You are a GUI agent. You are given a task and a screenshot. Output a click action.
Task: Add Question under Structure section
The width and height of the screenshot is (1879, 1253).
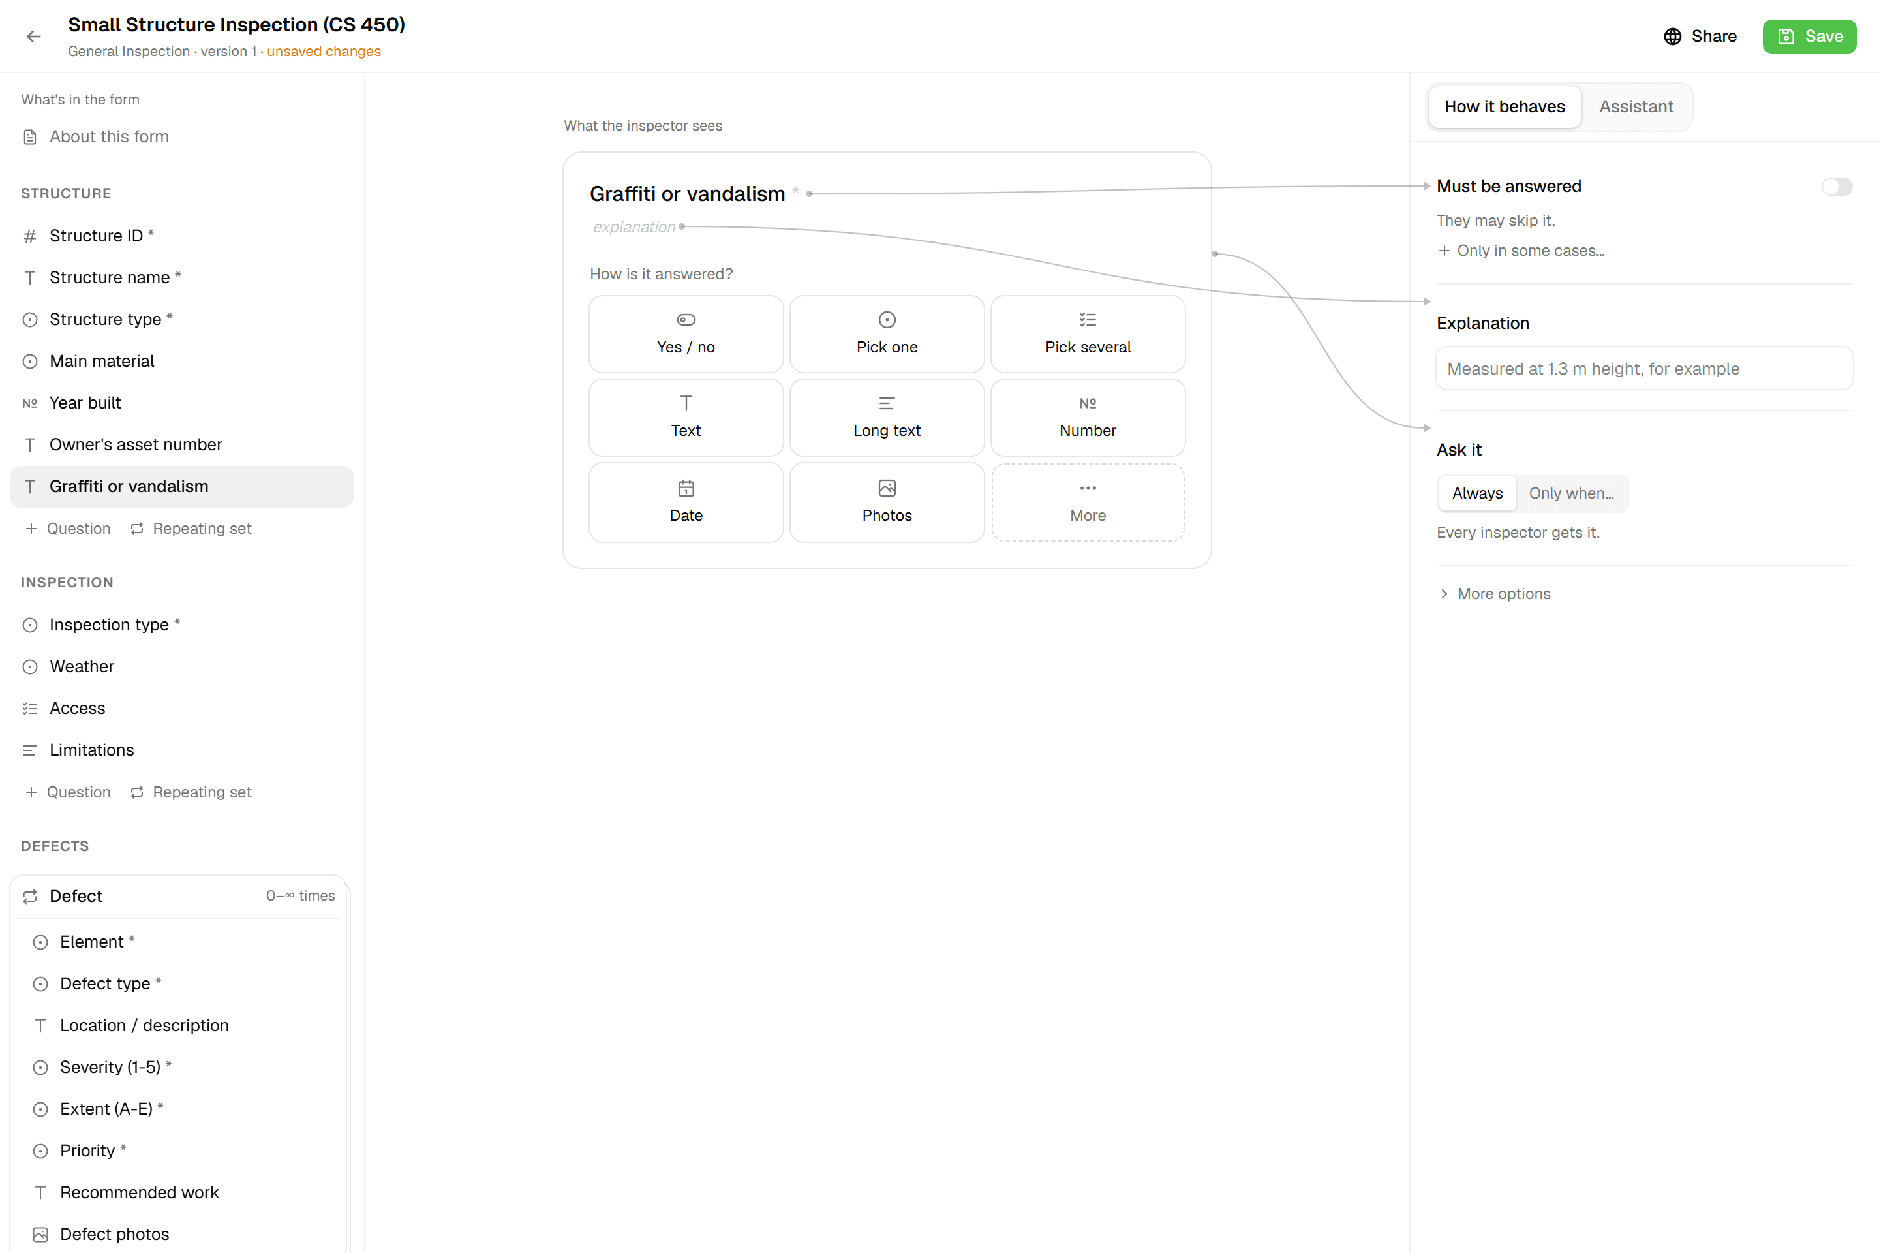[x=68, y=528]
